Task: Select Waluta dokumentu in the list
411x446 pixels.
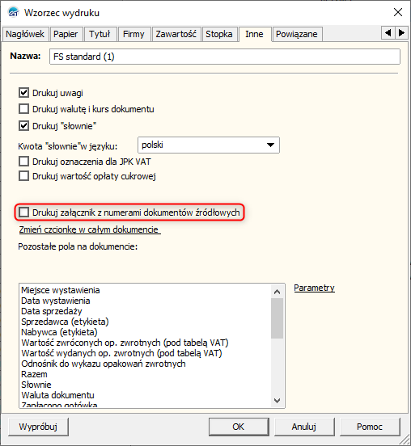Action: coord(57,395)
